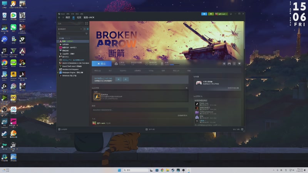Toggle the library grid view icon

[86, 23]
